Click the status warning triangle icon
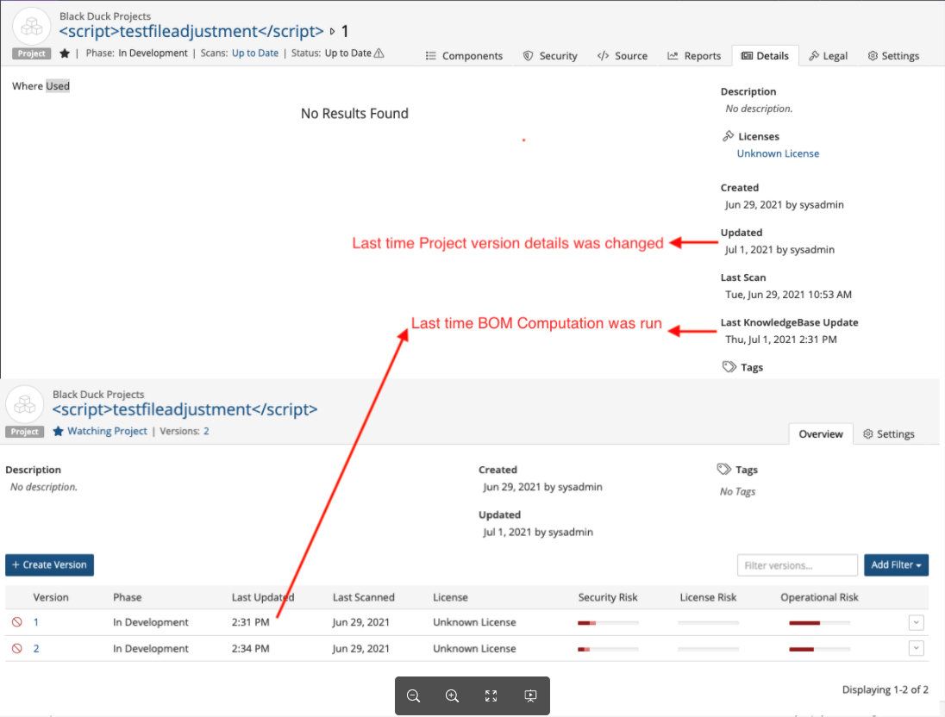The height and width of the screenshot is (717, 945). coord(379,53)
